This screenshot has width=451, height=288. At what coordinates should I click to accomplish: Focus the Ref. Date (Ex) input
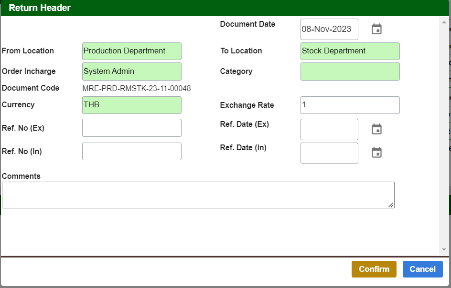tap(329, 130)
